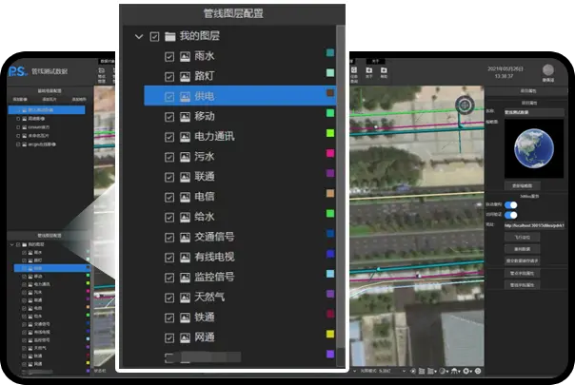Click the sun-shaped icon in the status bar
The width and height of the screenshot is (575, 385).
(466, 371)
